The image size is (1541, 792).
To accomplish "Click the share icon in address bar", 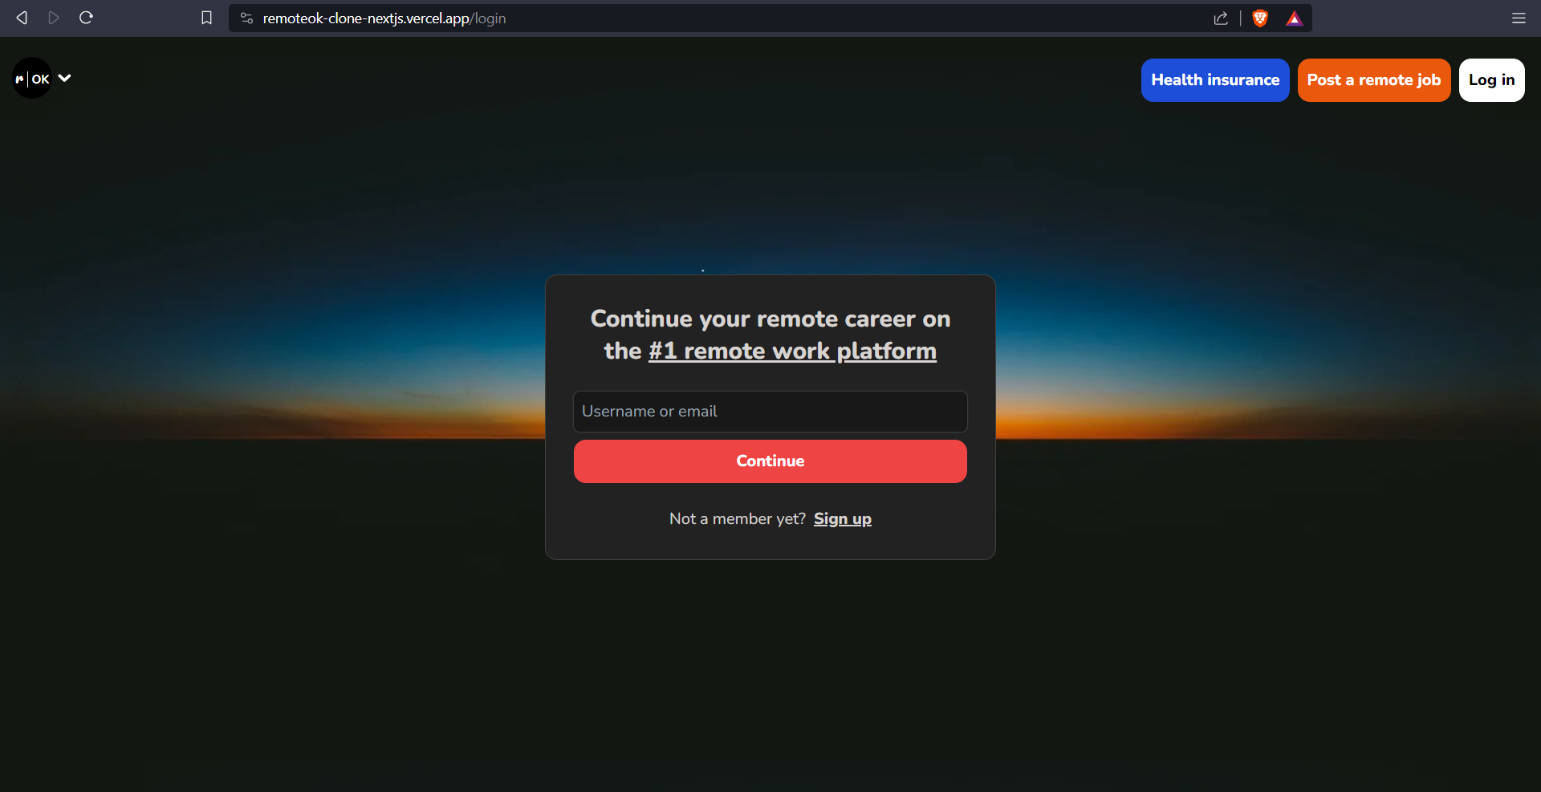I will 1221,18.
